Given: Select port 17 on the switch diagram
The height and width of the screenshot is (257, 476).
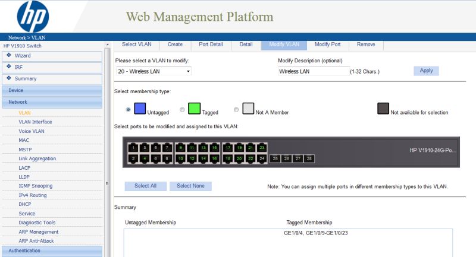Looking at the screenshot, I should tap(228, 148).
